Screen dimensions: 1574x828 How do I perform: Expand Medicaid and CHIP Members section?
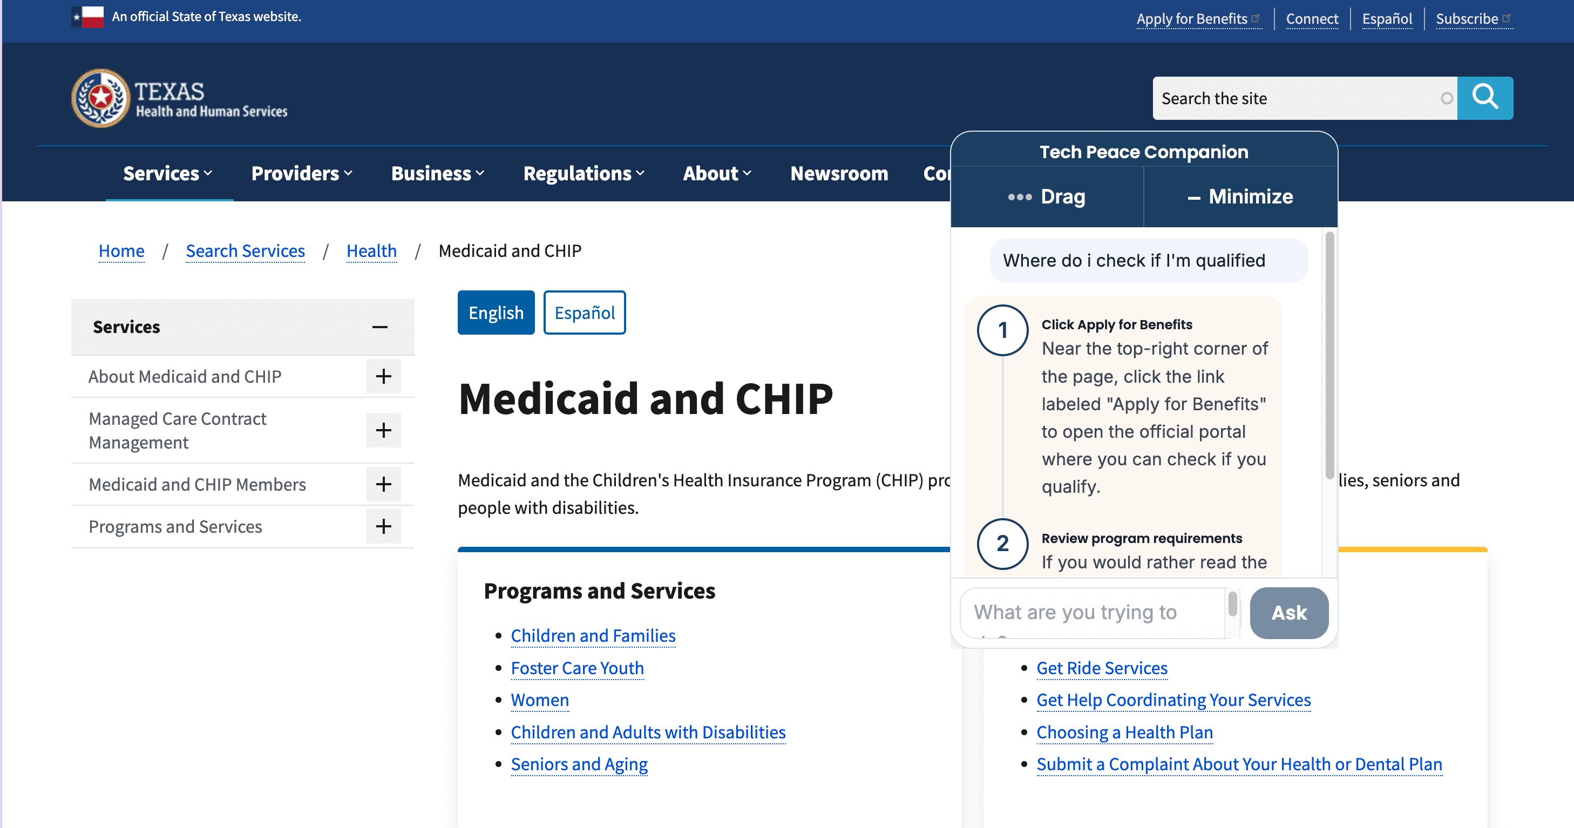(x=383, y=484)
